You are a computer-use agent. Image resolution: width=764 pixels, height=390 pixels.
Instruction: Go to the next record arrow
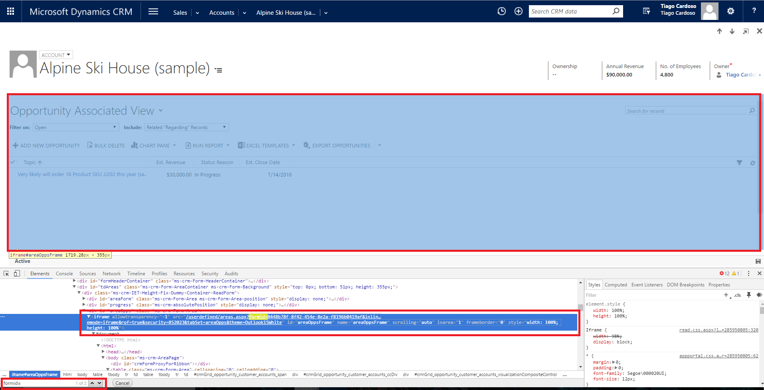(732, 31)
